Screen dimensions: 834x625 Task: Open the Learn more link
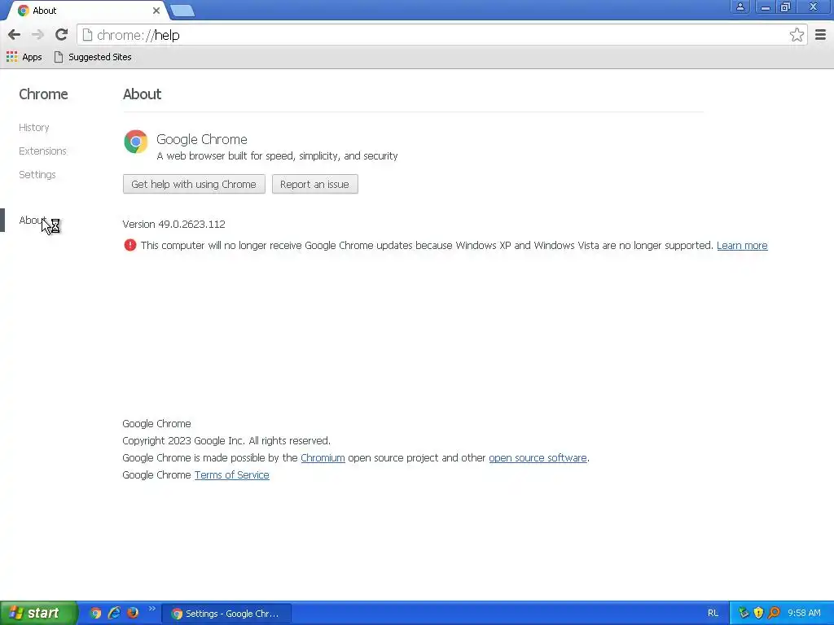(x=742, y=246)
